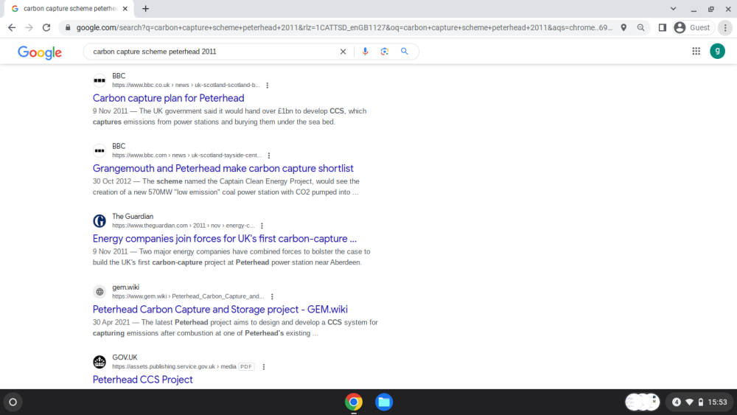Click the browser back arrow
Viewport: 737px width, 415px height.
click(12, 28)
